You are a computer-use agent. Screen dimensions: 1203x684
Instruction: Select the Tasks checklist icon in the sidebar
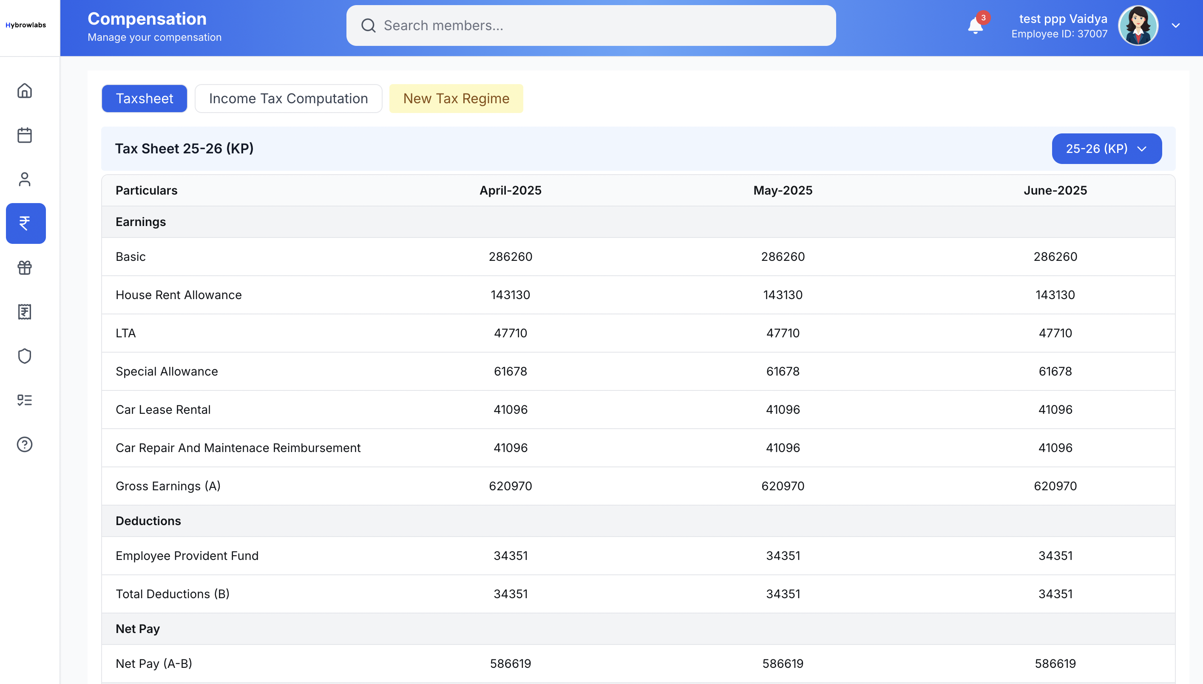click(x=24, y=400)
